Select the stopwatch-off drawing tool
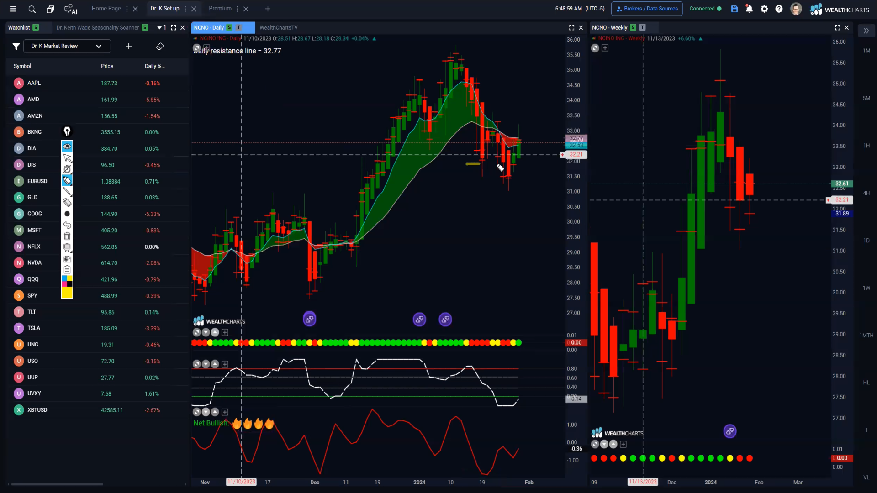 [67, 169]
